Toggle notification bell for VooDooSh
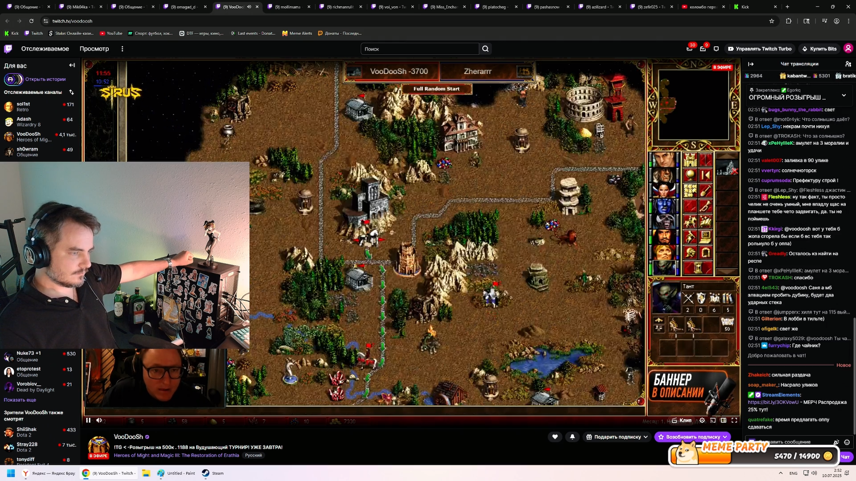The image size is (856, 481). (572, 437)
